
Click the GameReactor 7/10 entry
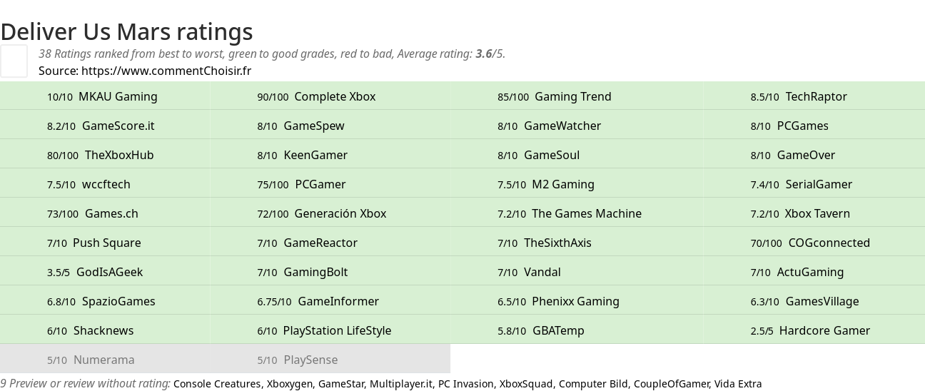pyautogui.click(x=308, y=243)
